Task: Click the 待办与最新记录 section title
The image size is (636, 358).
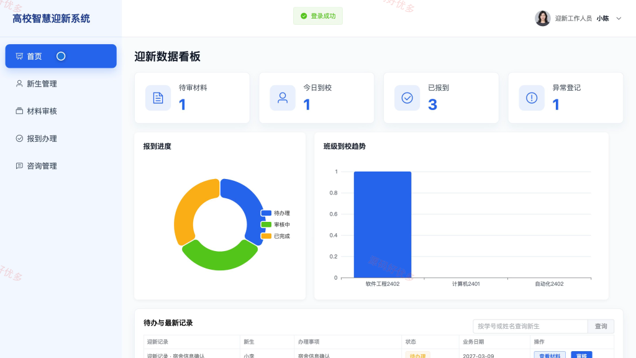Action: [x=168, y=323]
